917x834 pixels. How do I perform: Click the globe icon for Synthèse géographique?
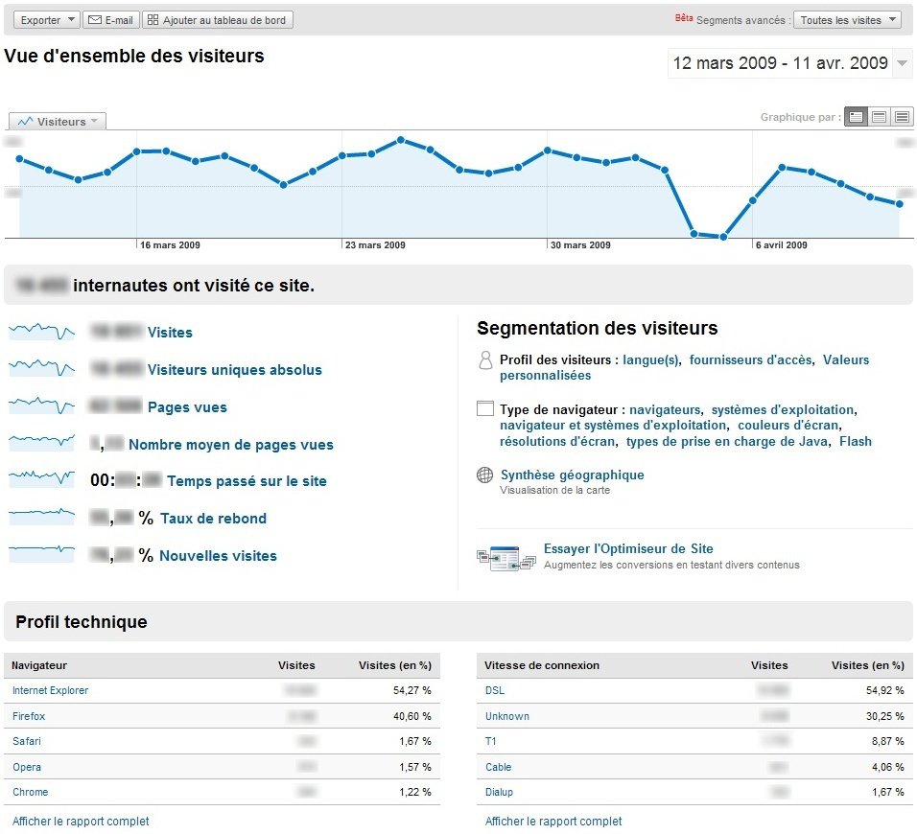pyautogui.click(x=485, y=475)
